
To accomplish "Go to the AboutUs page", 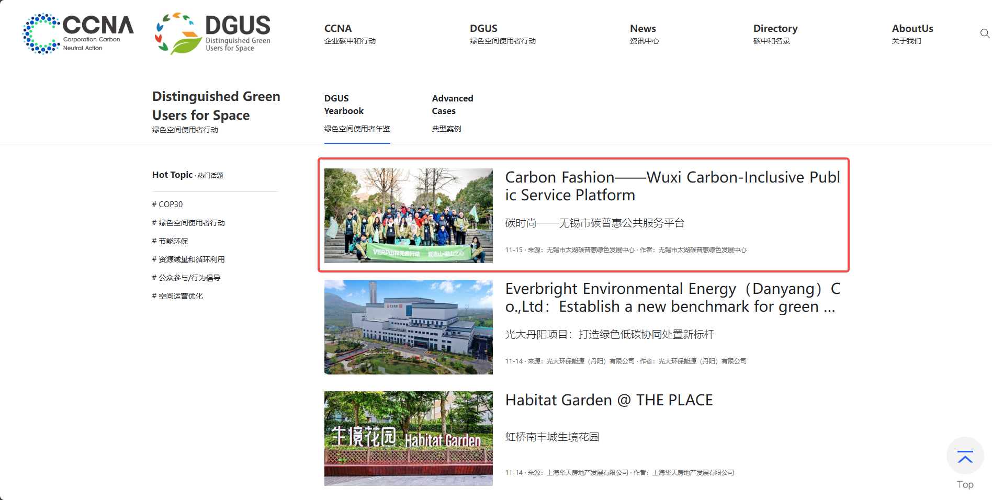I will pos(912,33).
